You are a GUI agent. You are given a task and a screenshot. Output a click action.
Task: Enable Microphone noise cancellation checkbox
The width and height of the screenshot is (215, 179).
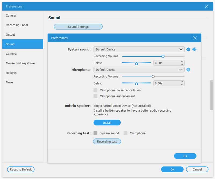click(x=95, y=90)
